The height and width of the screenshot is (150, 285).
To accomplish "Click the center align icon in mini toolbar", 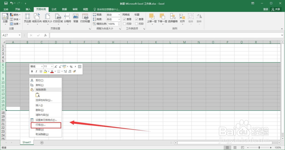I will 41,72.
